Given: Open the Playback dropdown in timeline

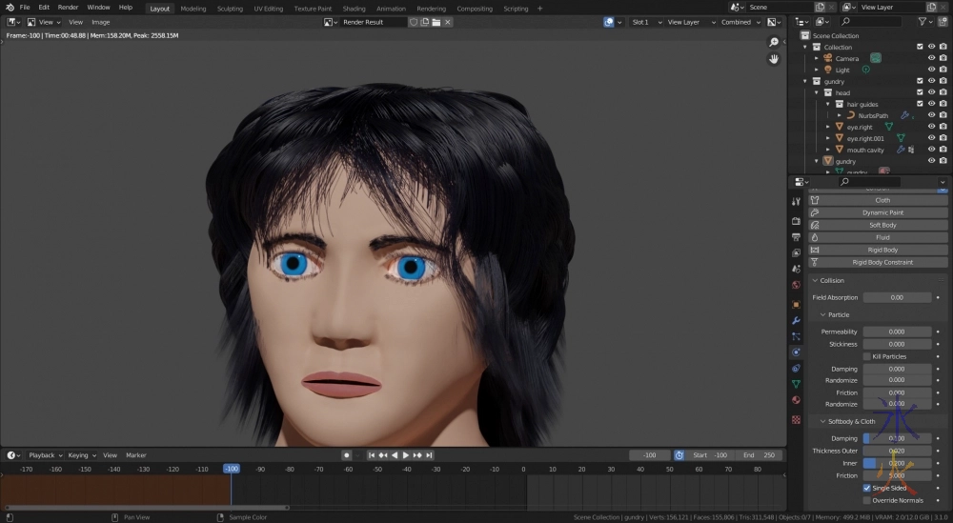Looking at the screenshot, I should click(44, 455).
